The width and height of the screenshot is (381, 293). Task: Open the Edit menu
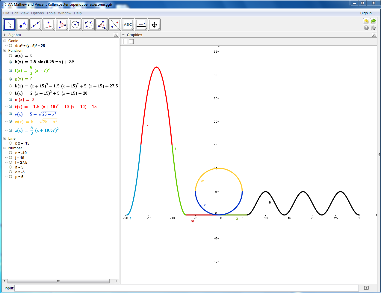coord(15,13)
